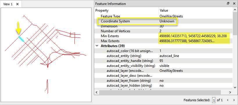Screen dimensions: 238x105
Task: Go to previous selected feature arrow
Action: tap(227, 100)
